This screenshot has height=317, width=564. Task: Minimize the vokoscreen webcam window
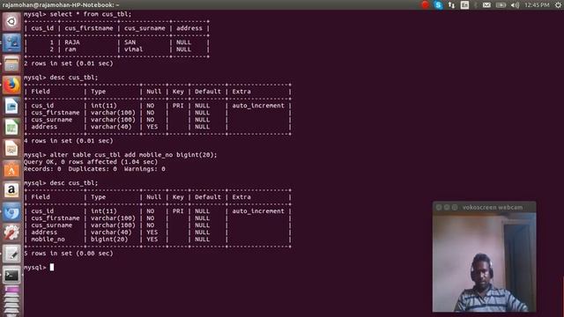tap(447, 208)
